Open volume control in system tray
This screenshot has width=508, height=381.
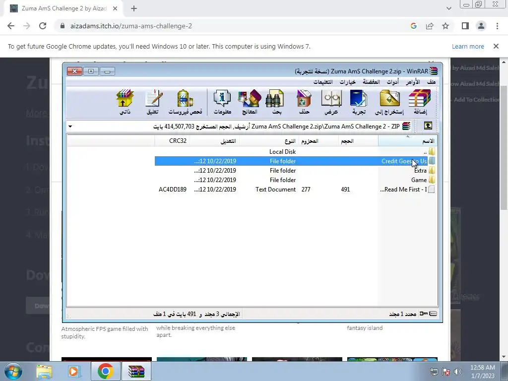click(458, 372)
